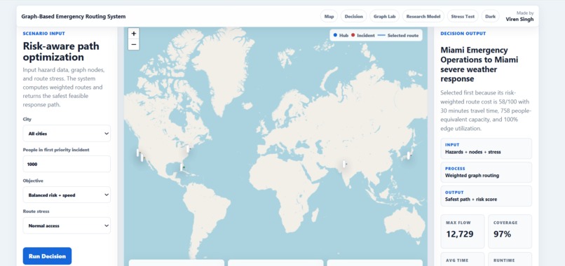
Task: Click the Objective field label
Action: coord(33,181)
